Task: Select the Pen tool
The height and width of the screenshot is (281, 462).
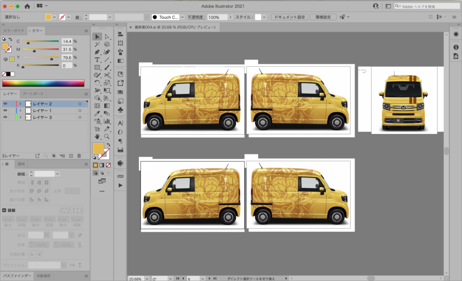Action: (97, 52)
